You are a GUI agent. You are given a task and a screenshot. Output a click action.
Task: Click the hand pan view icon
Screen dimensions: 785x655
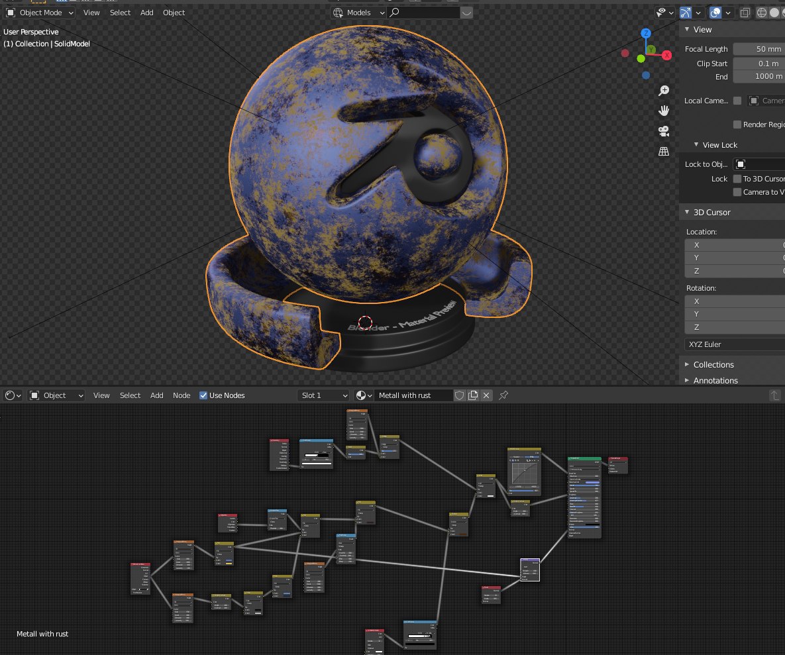click(664, 111)
